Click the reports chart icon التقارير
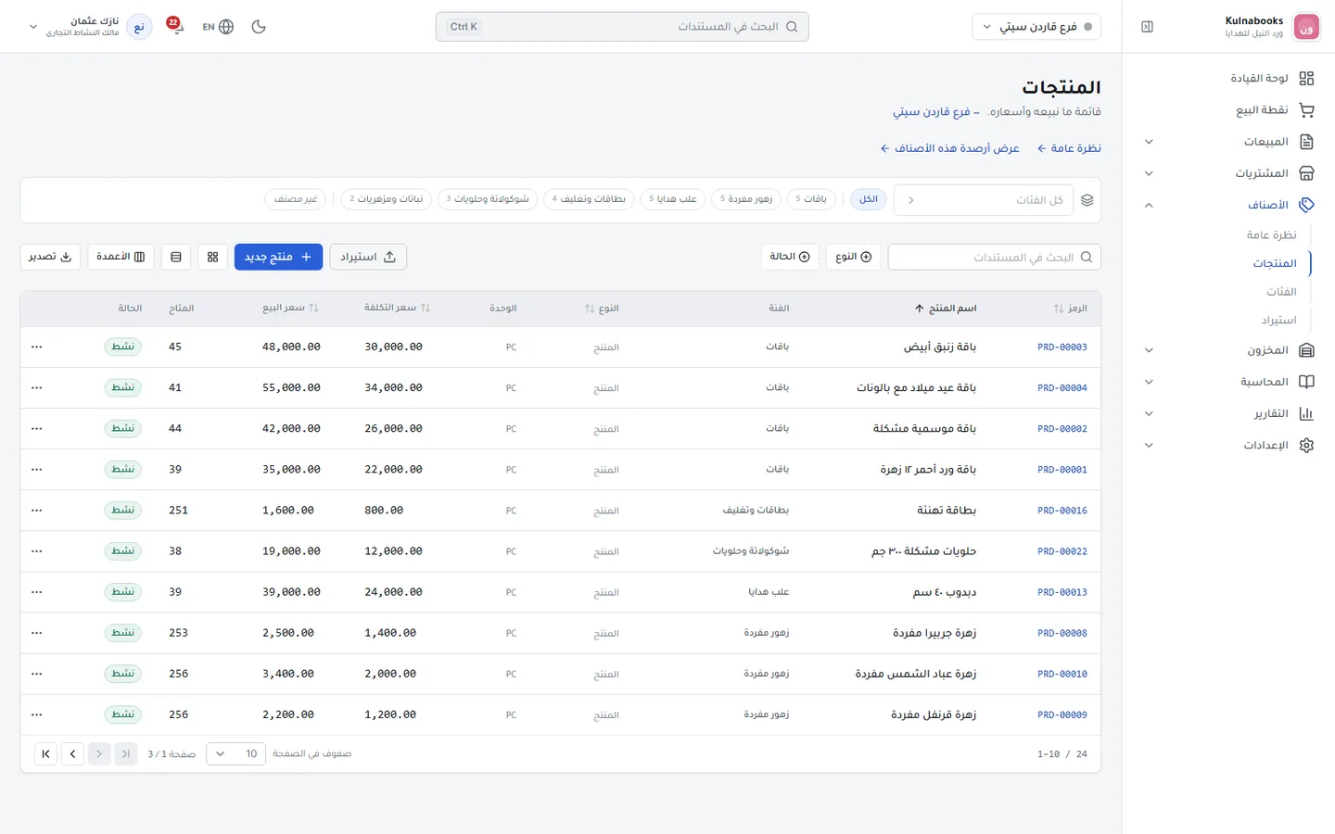The height and width of the screenshot is (834, 1335). pos(1306,414)
